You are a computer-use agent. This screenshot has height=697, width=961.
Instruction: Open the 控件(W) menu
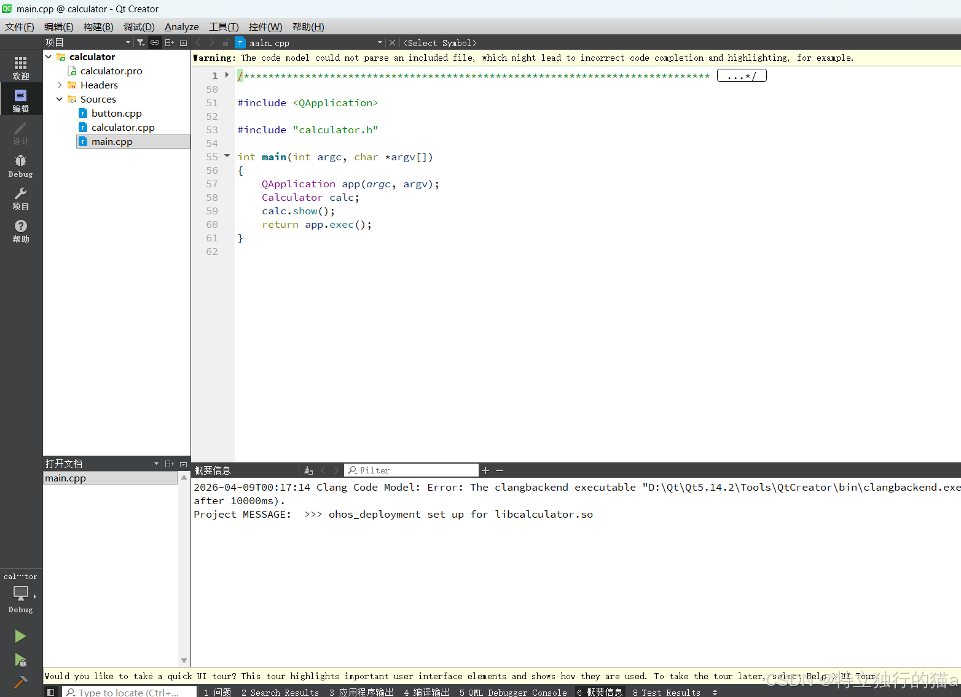pos(265,26)
